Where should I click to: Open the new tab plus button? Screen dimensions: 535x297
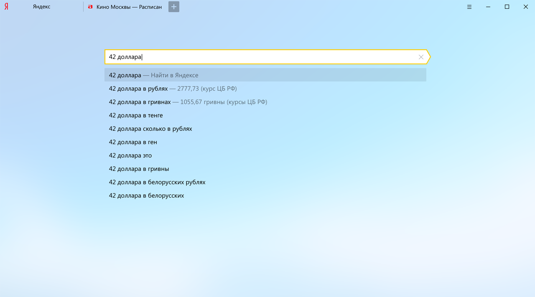174,7
